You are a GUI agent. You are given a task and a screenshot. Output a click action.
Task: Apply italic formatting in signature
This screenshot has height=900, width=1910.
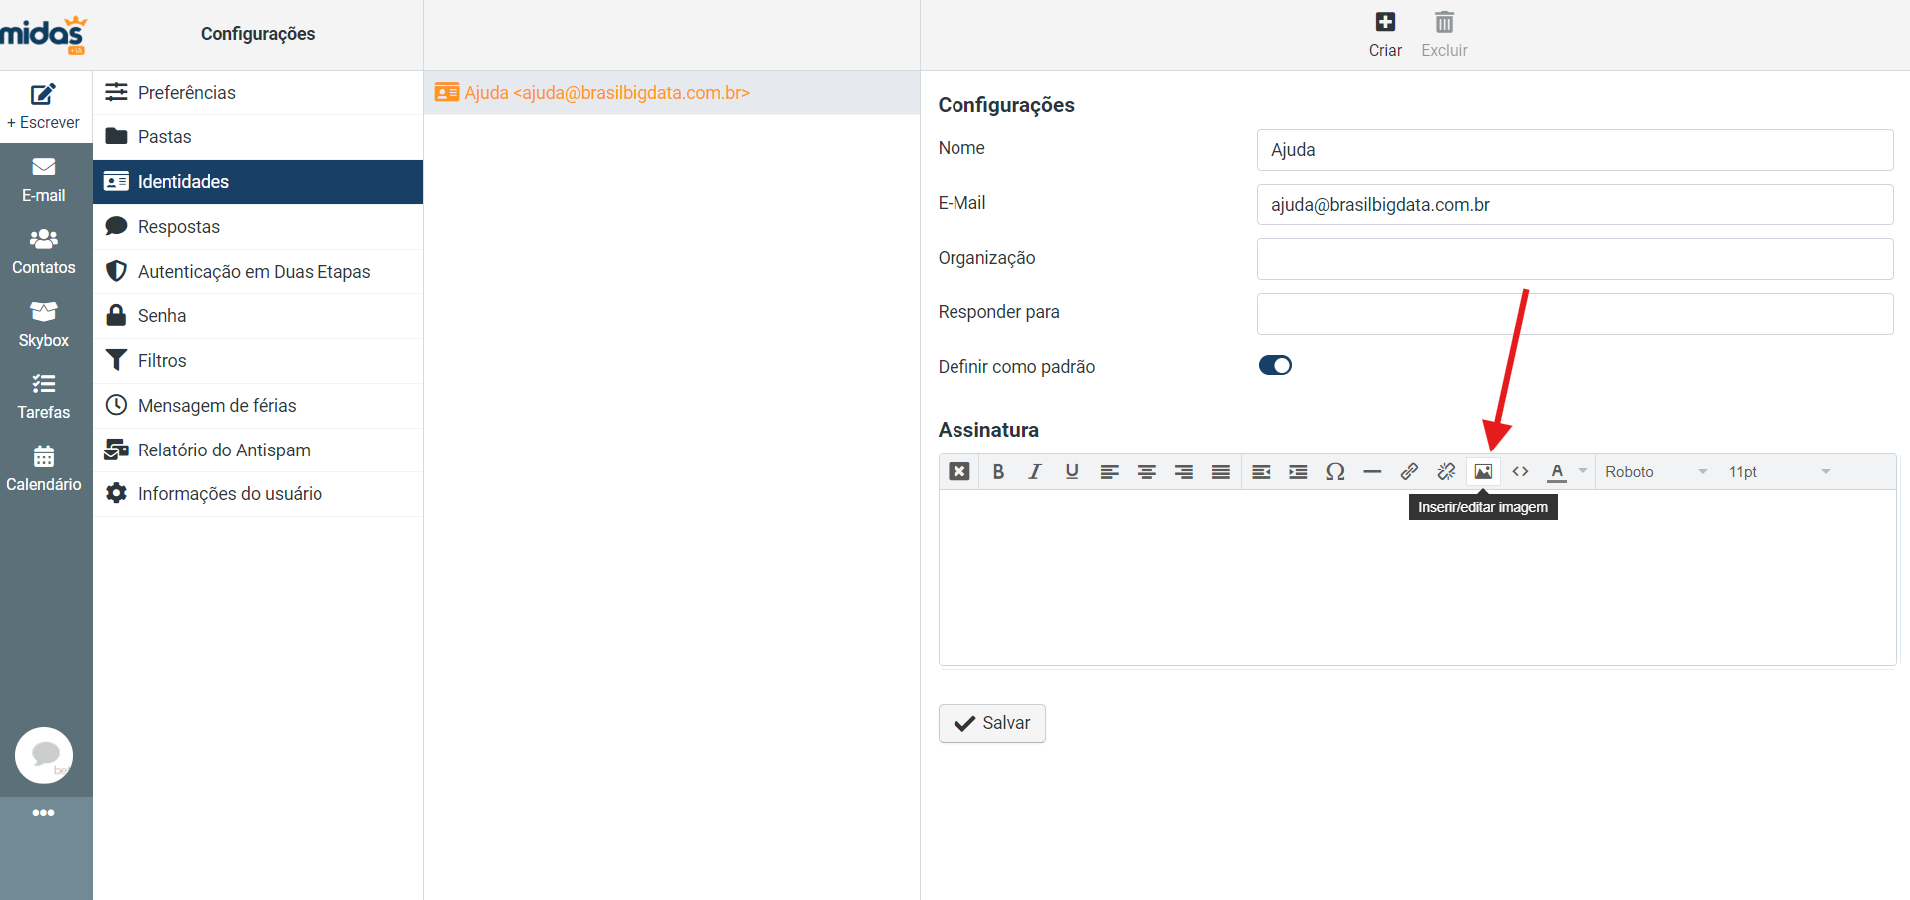tap(1035, 472)
